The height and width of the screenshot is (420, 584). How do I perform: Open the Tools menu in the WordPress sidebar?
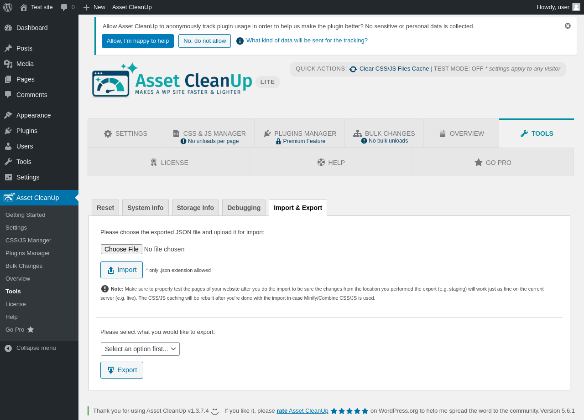coord(39,162)
